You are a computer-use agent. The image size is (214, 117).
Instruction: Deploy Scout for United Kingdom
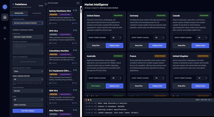(x=200, y=86)
